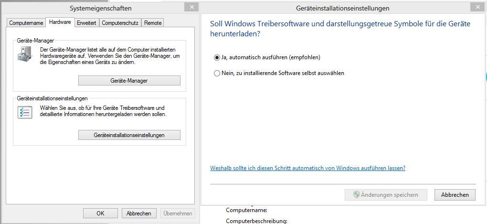Confirm Systemeigenschaften with OK
Screen dimensions: 487x224
tap(100, 213)
